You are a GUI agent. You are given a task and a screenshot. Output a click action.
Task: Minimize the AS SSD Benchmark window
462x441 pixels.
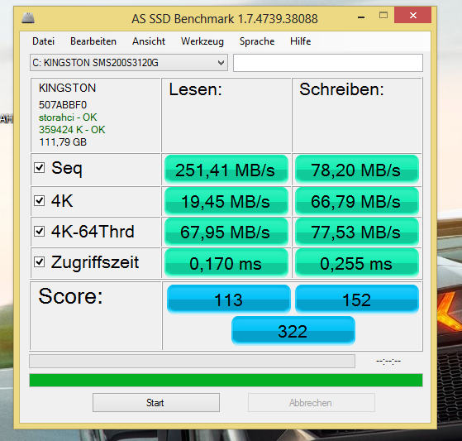tap(361, 17)
